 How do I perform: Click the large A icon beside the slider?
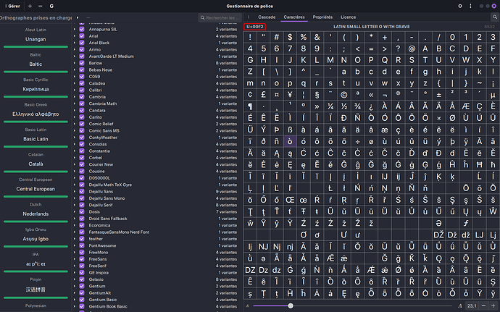pyautogui.click(x=459, y=306)
